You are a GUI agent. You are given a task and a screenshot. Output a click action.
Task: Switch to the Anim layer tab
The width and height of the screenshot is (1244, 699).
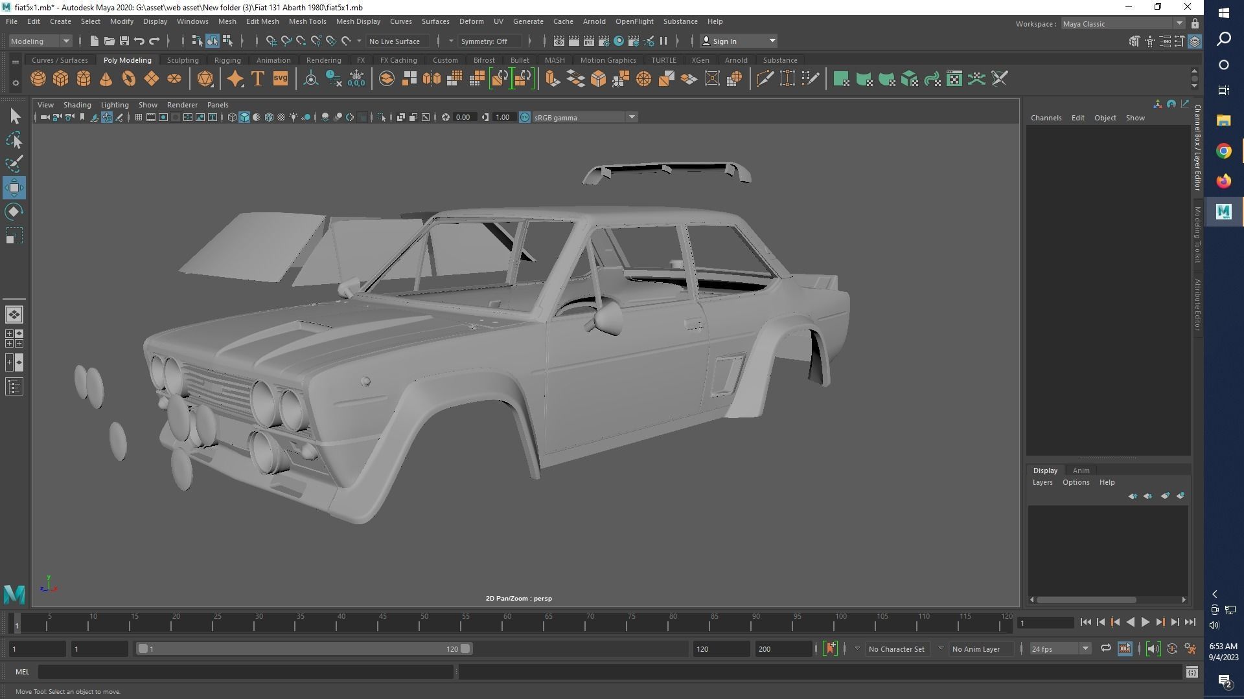click(1081, 471)
